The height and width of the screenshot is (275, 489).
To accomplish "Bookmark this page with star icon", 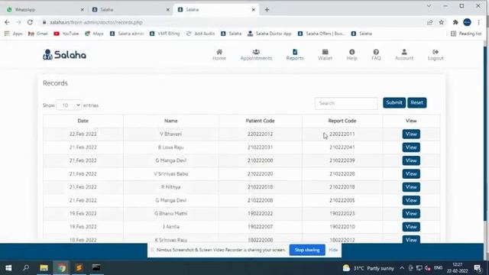I will click(x=442, y=22).
